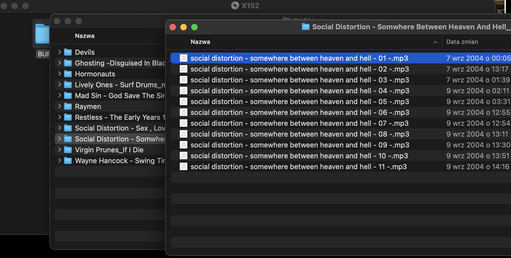Click the audio file icon for track 09
The height and width of the screenshot is (258, 511).
point(183,145)
